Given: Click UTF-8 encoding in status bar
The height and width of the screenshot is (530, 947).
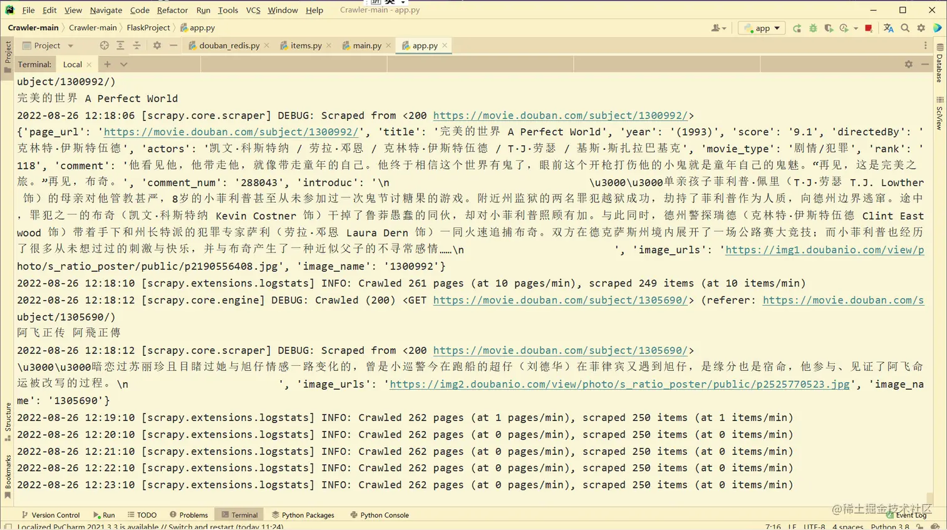Looking at the screenshot, I should [x=814, y=526].
